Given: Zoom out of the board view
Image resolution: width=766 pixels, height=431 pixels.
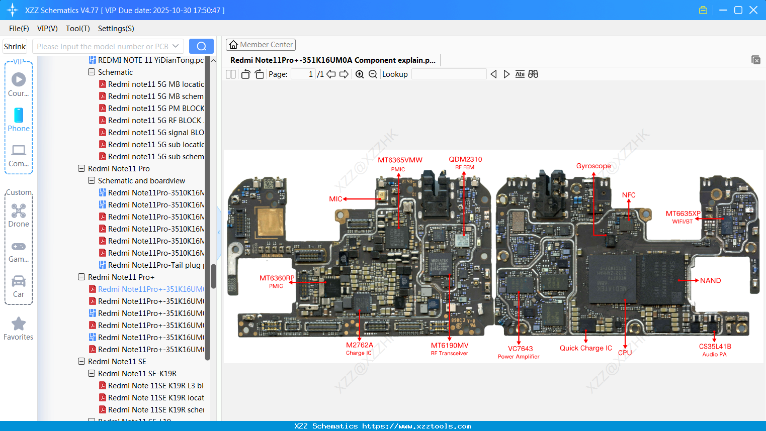Looking at the screenshot, I should [x=373, y=74].
